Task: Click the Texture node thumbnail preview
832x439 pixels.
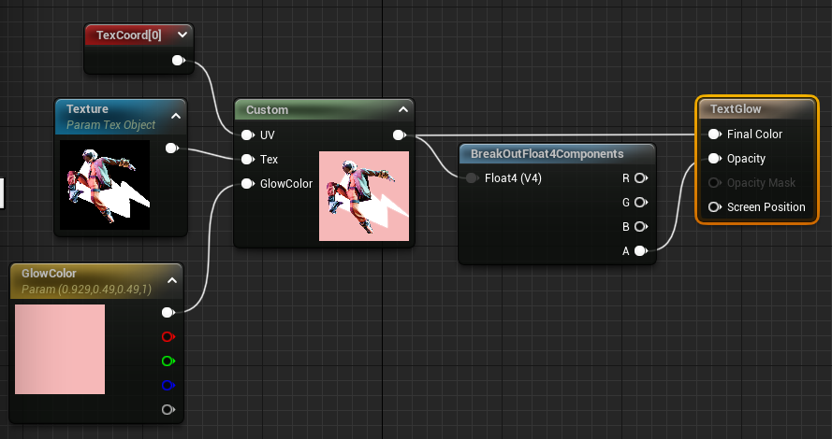Action: [105, 185]
